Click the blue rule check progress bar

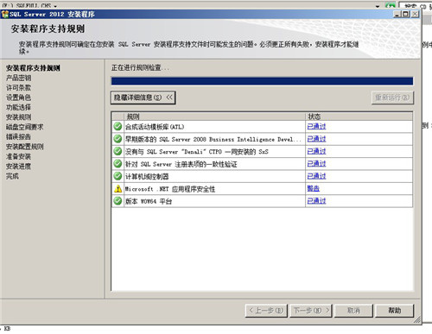pos(262,81)
